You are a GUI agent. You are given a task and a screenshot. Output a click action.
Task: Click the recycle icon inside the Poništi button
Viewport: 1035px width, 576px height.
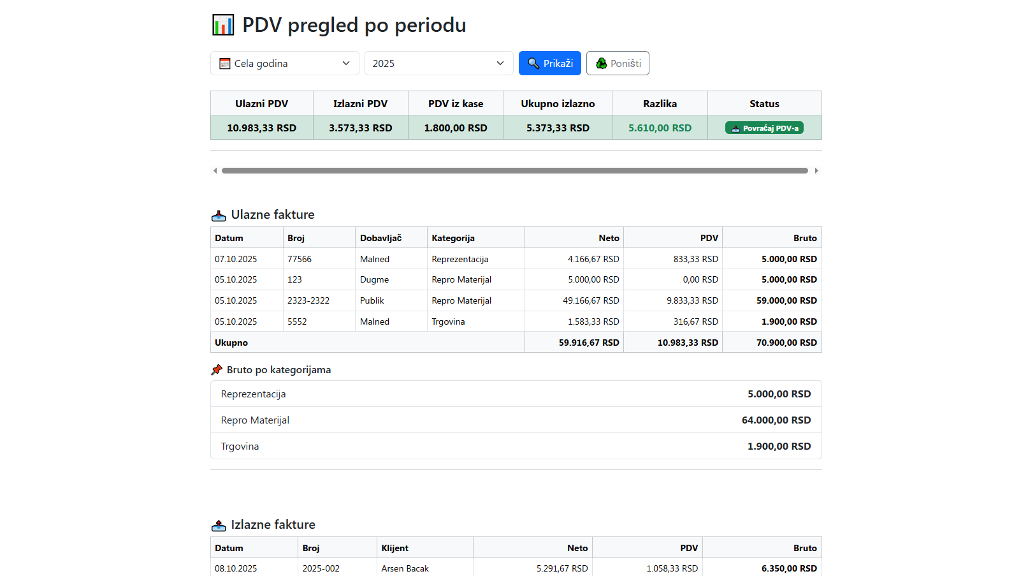pos(601,63)
